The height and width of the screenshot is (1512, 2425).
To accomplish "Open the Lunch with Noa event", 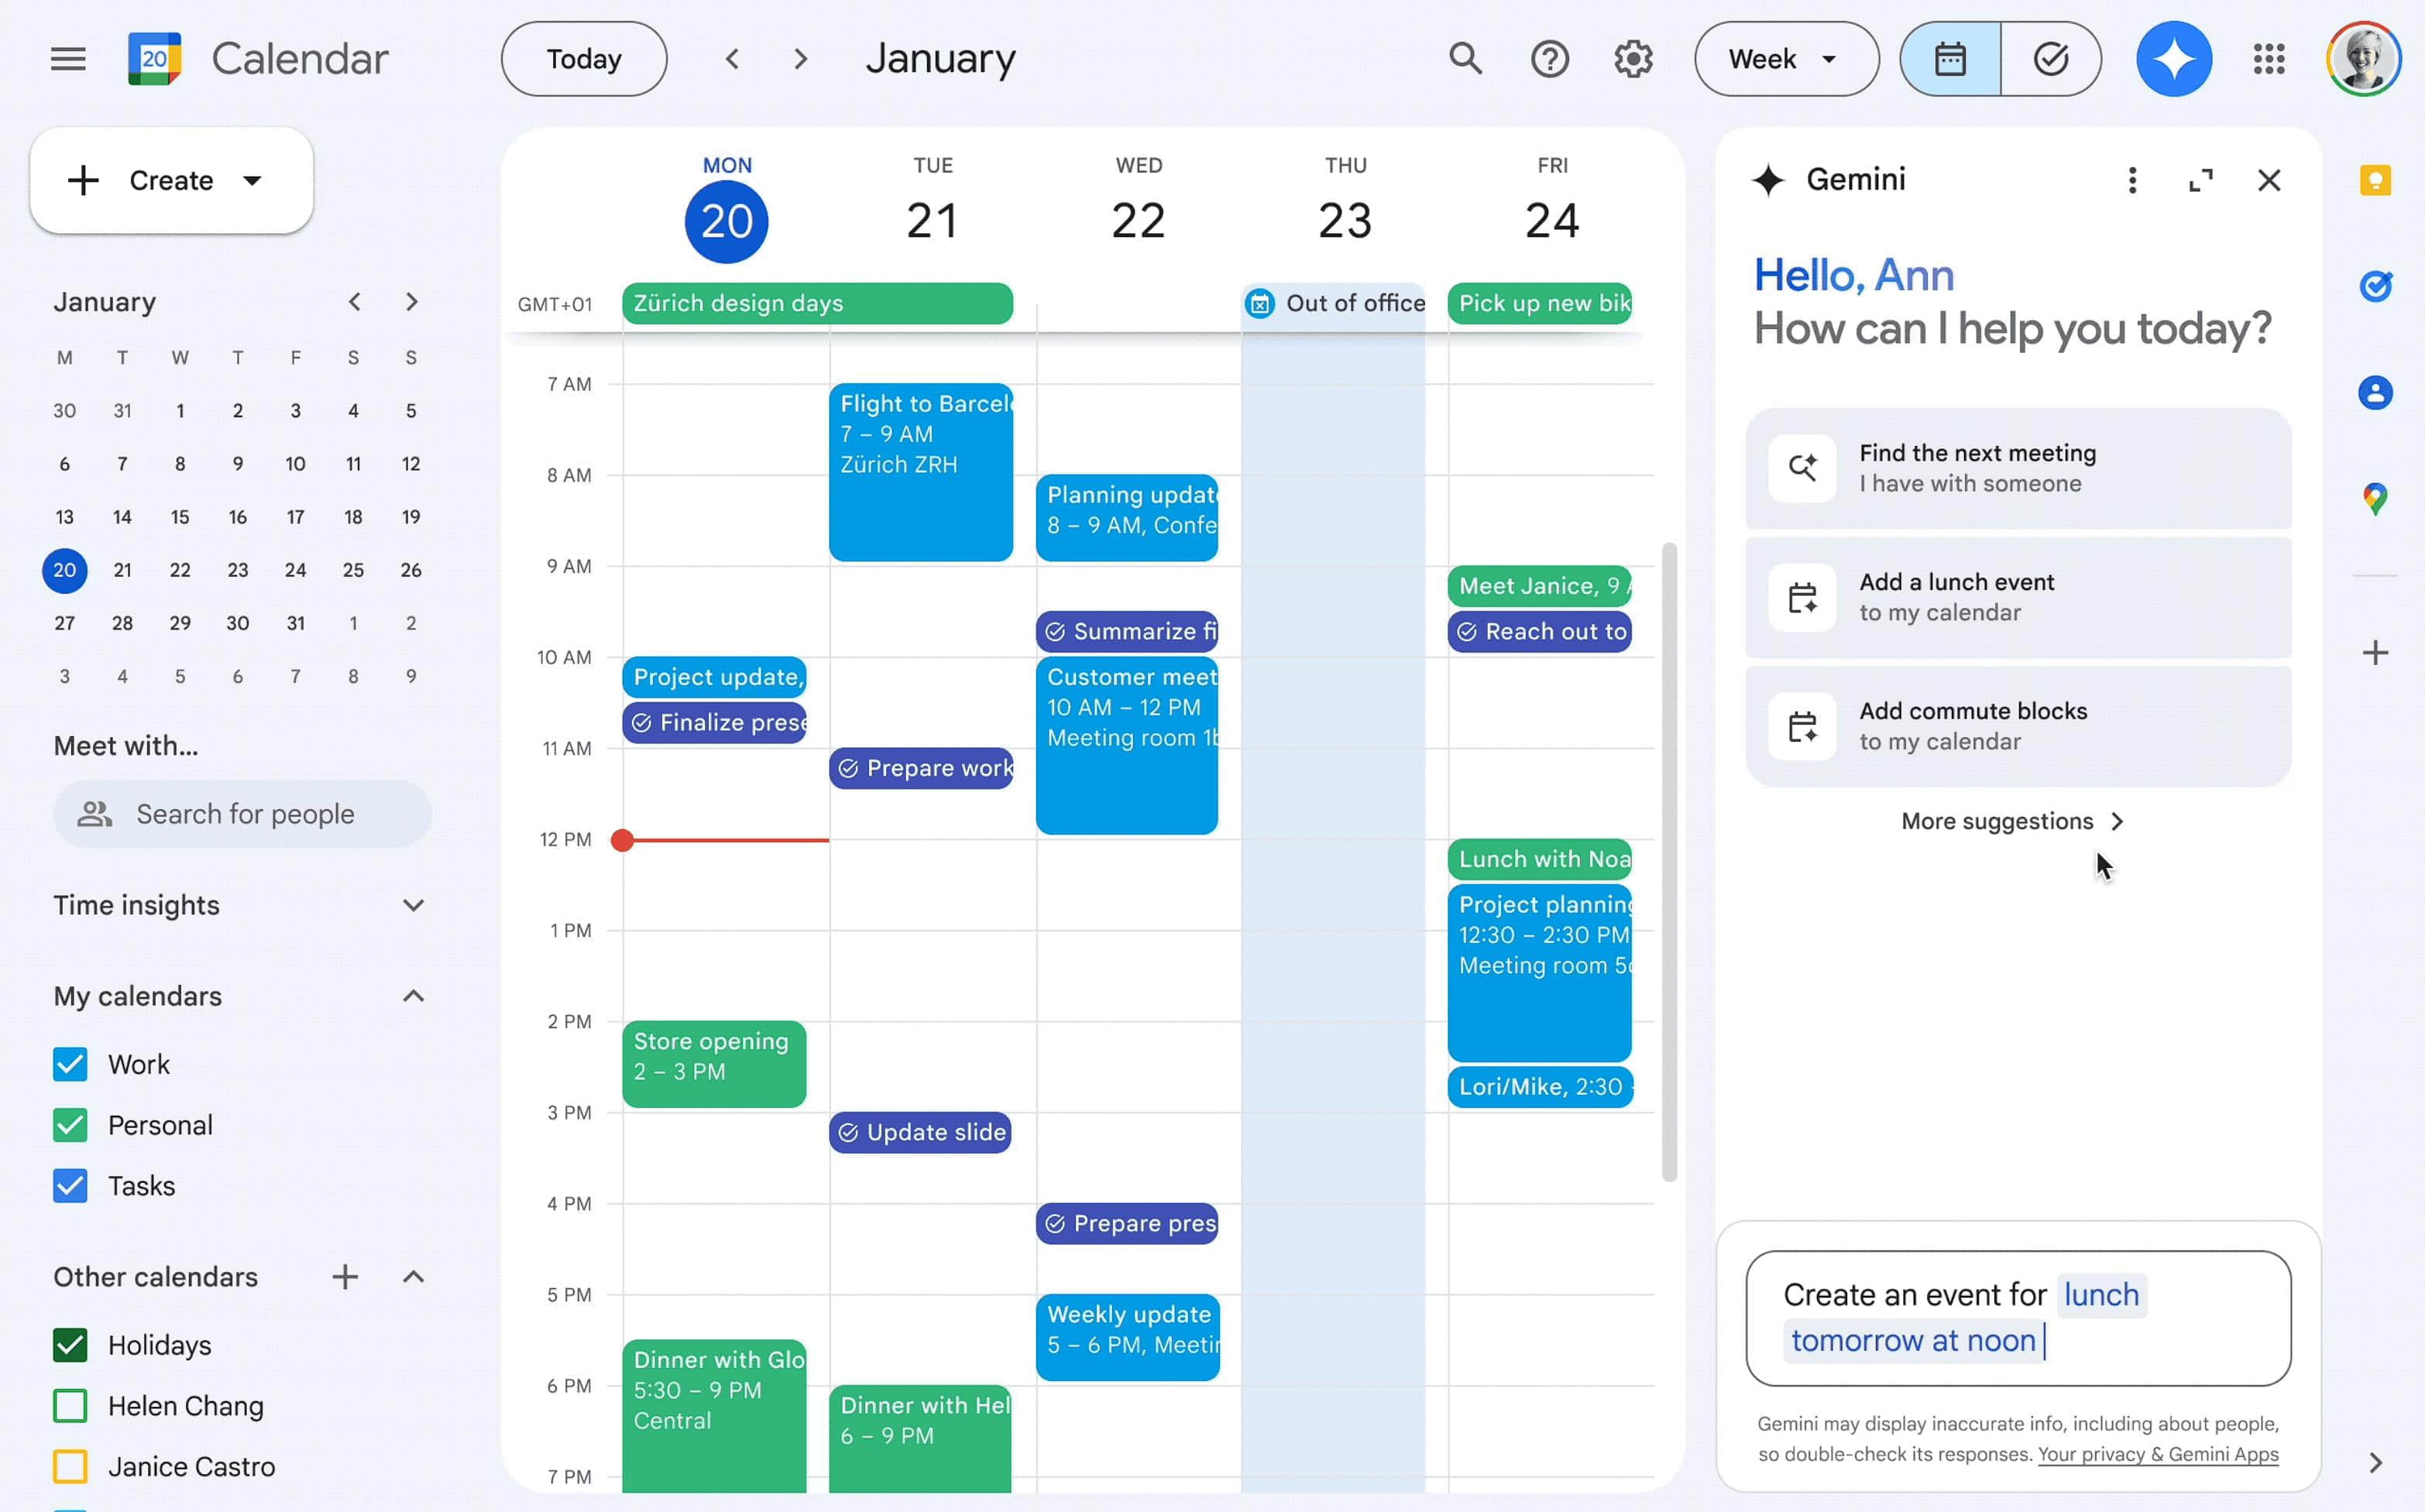I will (1539, 859).
